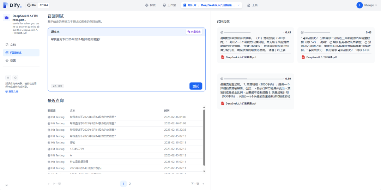This screenshot has width=381, height=190.
Task: Click the 数据源 column header
Action: [52, 111]
